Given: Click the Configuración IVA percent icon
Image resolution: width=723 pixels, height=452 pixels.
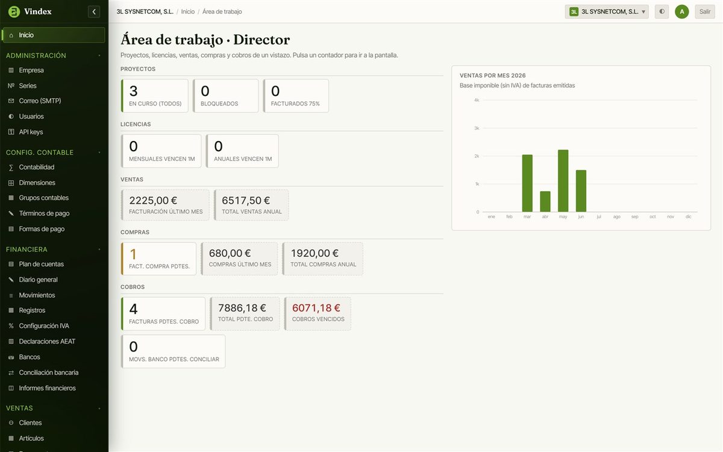Looking at the screenshot, I should (11, 326).
